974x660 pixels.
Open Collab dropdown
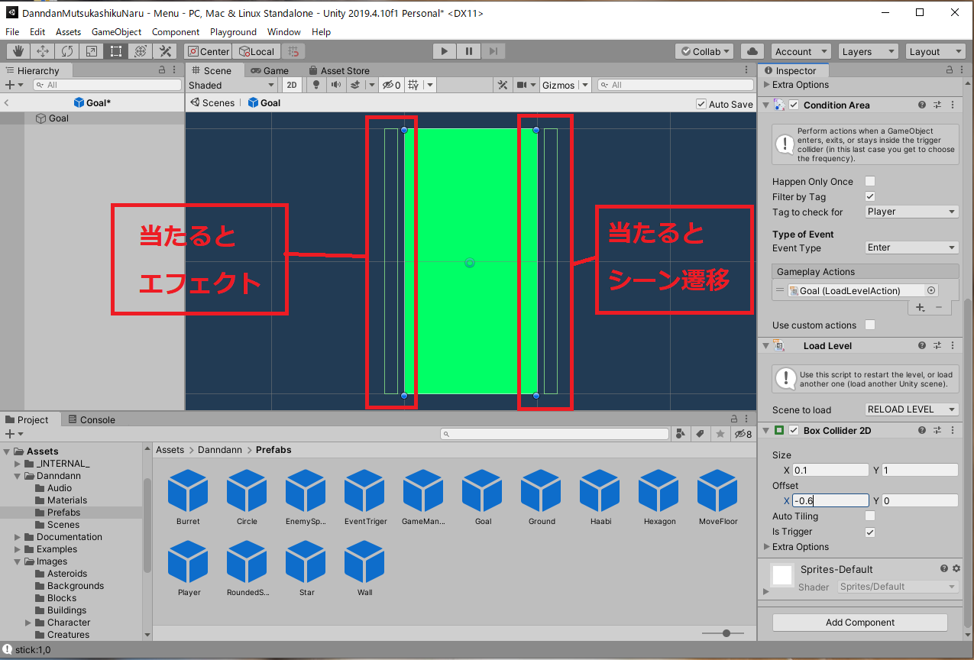704,51
